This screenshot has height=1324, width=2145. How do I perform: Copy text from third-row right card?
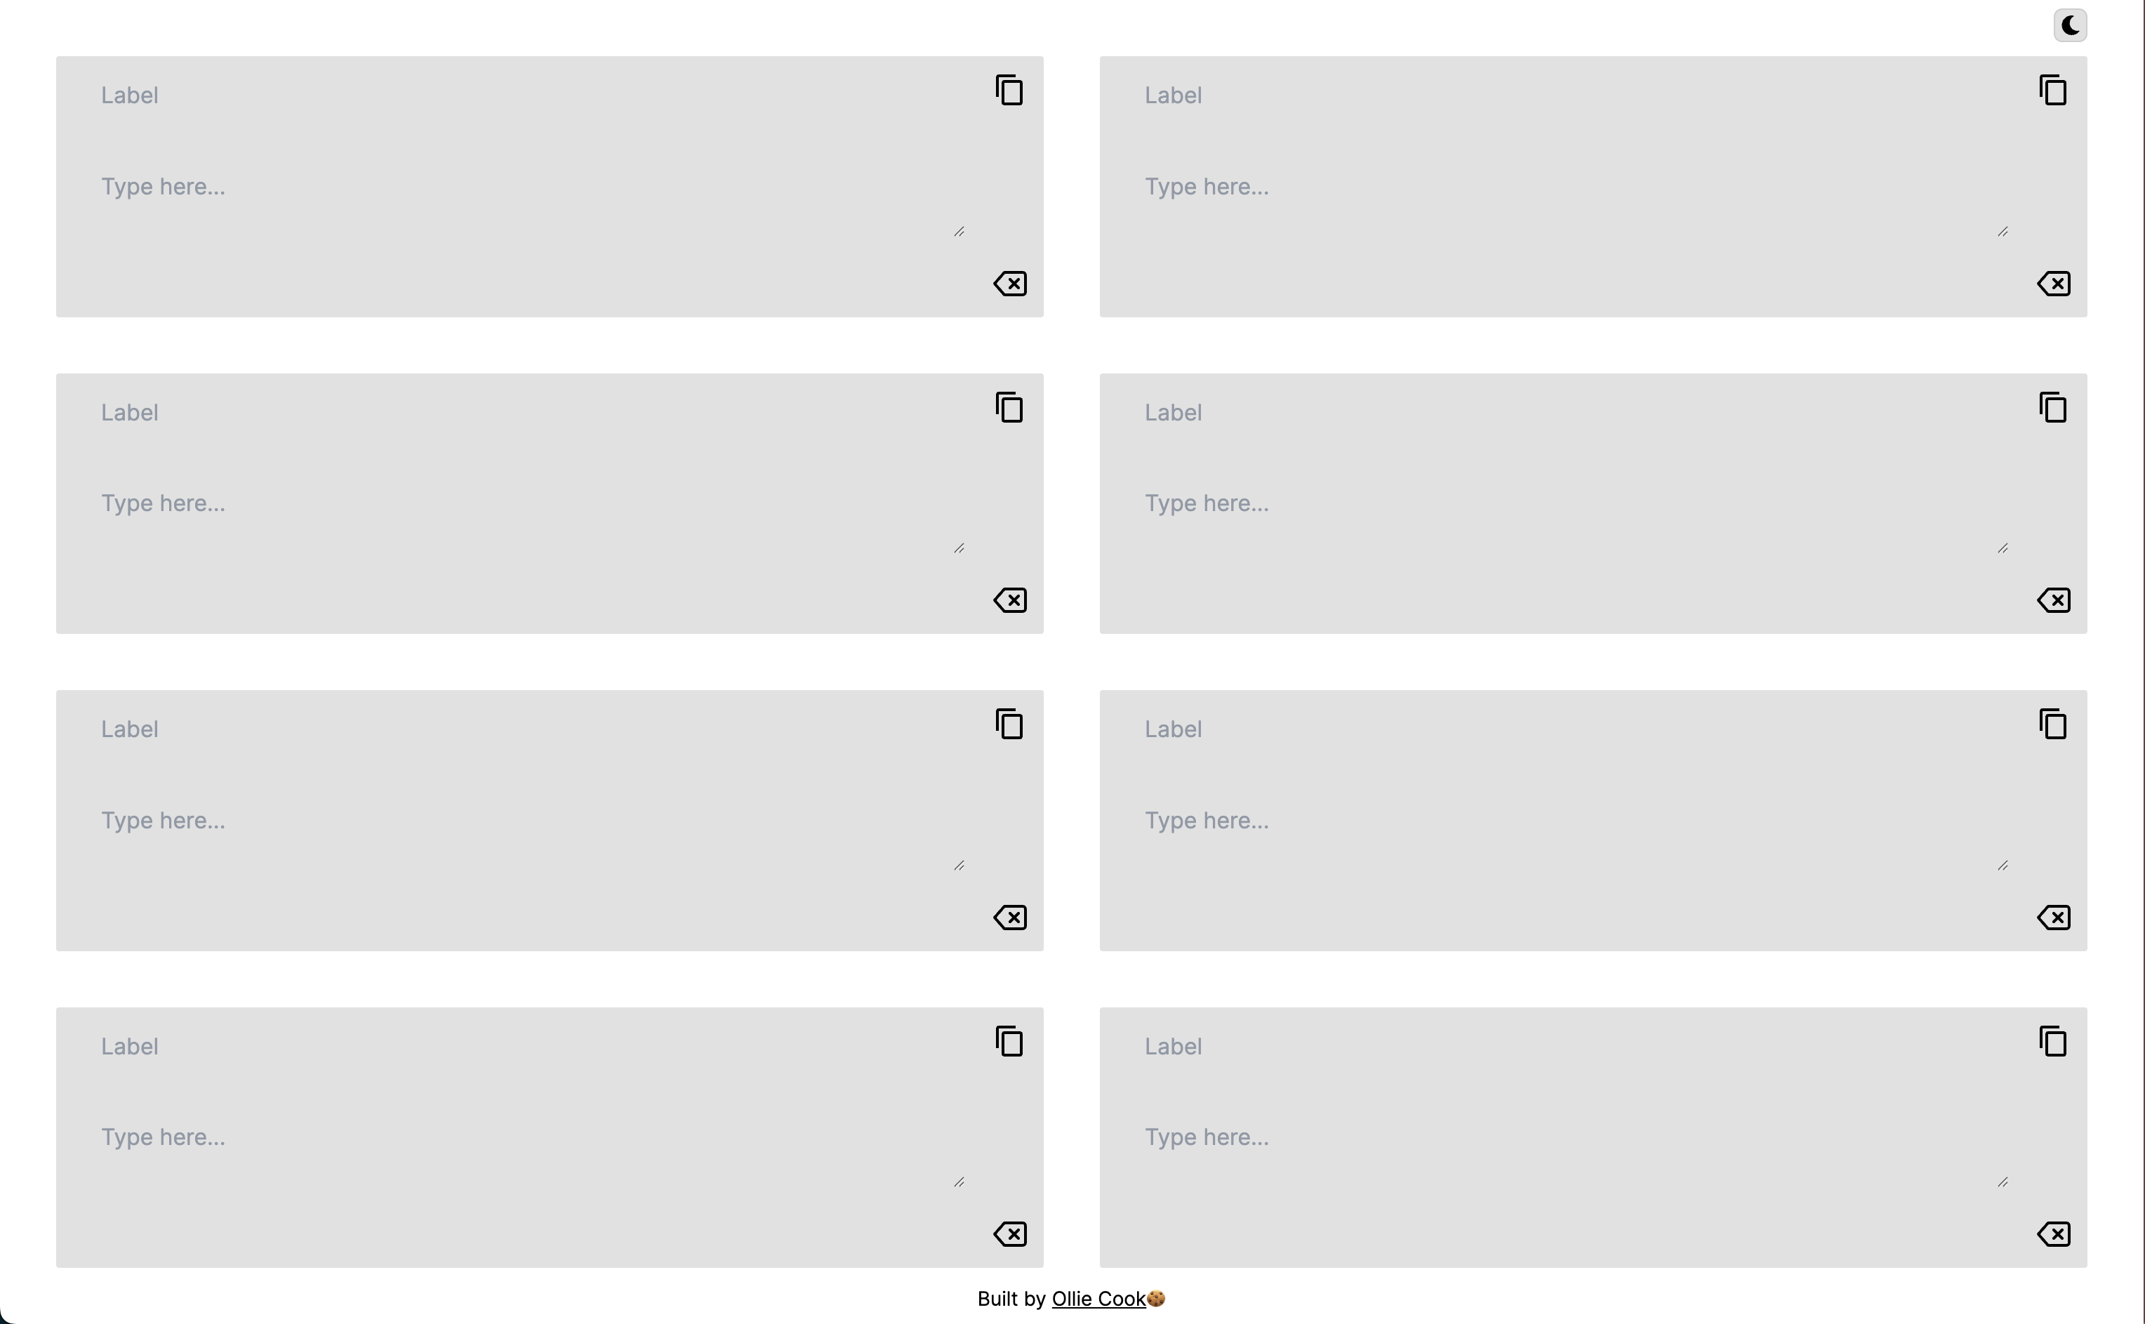point(2053,724)
